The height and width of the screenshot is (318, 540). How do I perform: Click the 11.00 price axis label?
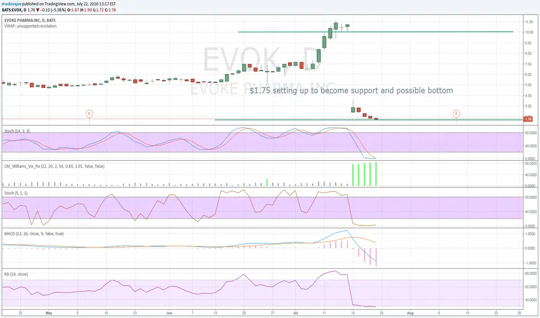pyautogui.click(x=528, y=21)
